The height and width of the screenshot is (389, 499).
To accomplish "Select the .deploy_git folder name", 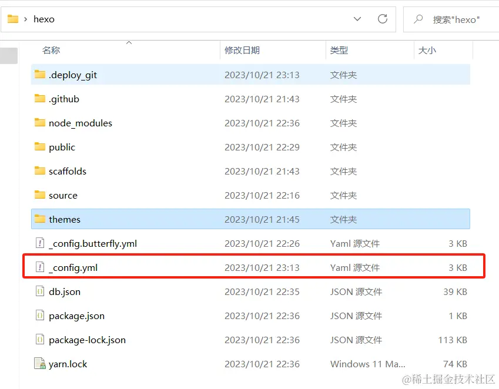I will point(73,75).
